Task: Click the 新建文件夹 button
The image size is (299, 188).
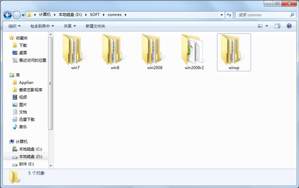Action: pyautogui.click(x=95, y=26)
